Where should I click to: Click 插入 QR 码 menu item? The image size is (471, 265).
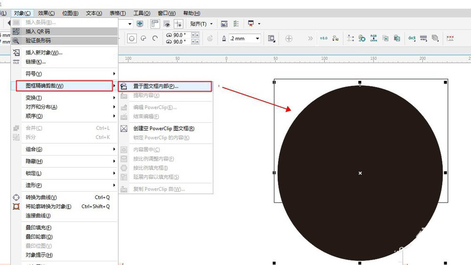[x=38, y=31]
